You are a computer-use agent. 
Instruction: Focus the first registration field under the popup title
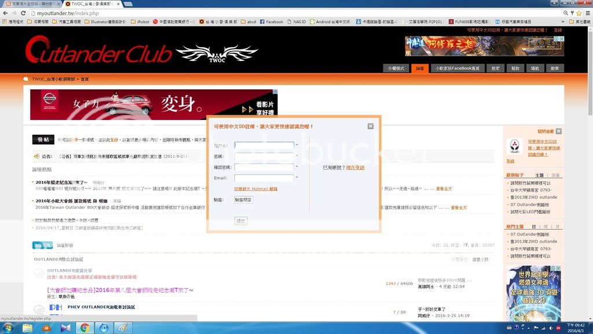[x=264, y=146]
